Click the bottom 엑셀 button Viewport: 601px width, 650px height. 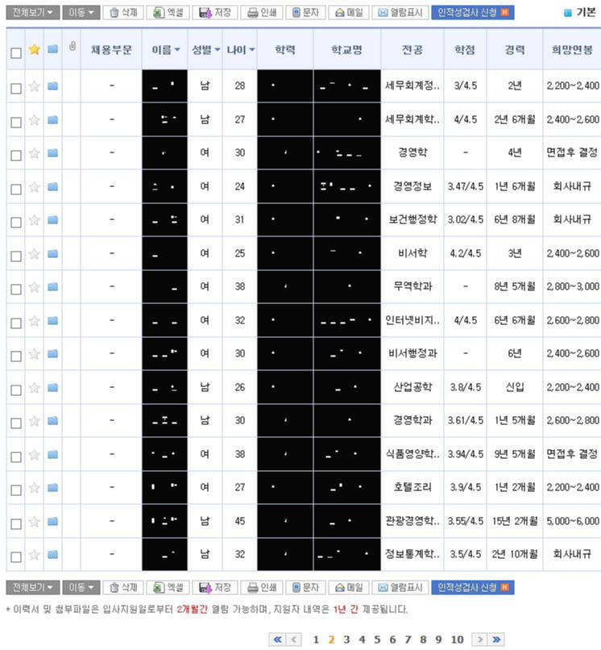tap(168, 587)
